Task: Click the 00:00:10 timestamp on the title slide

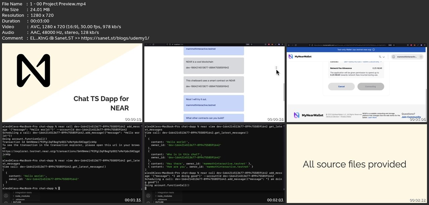Action: [x=133, y=119]
